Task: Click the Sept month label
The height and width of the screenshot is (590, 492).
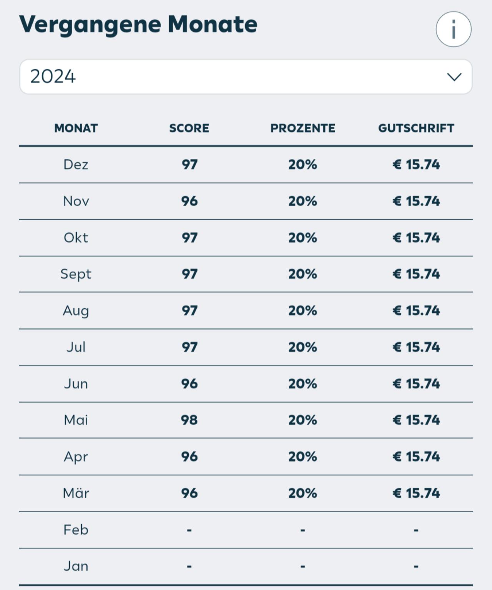Action: [76, 274]
